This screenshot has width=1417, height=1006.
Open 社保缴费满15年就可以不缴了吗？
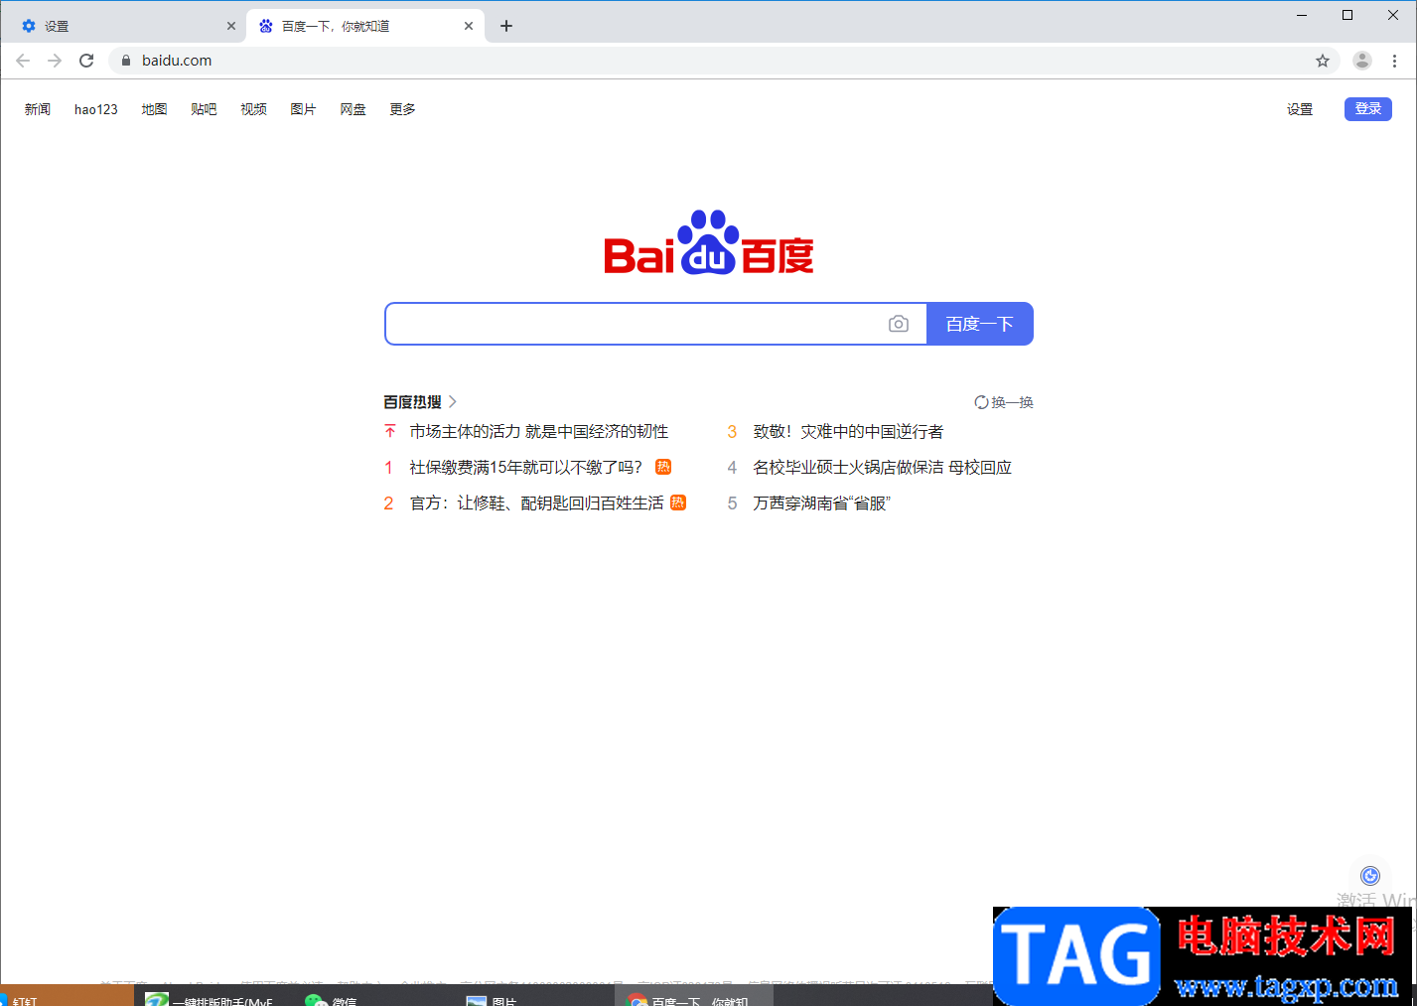point(526,467)
